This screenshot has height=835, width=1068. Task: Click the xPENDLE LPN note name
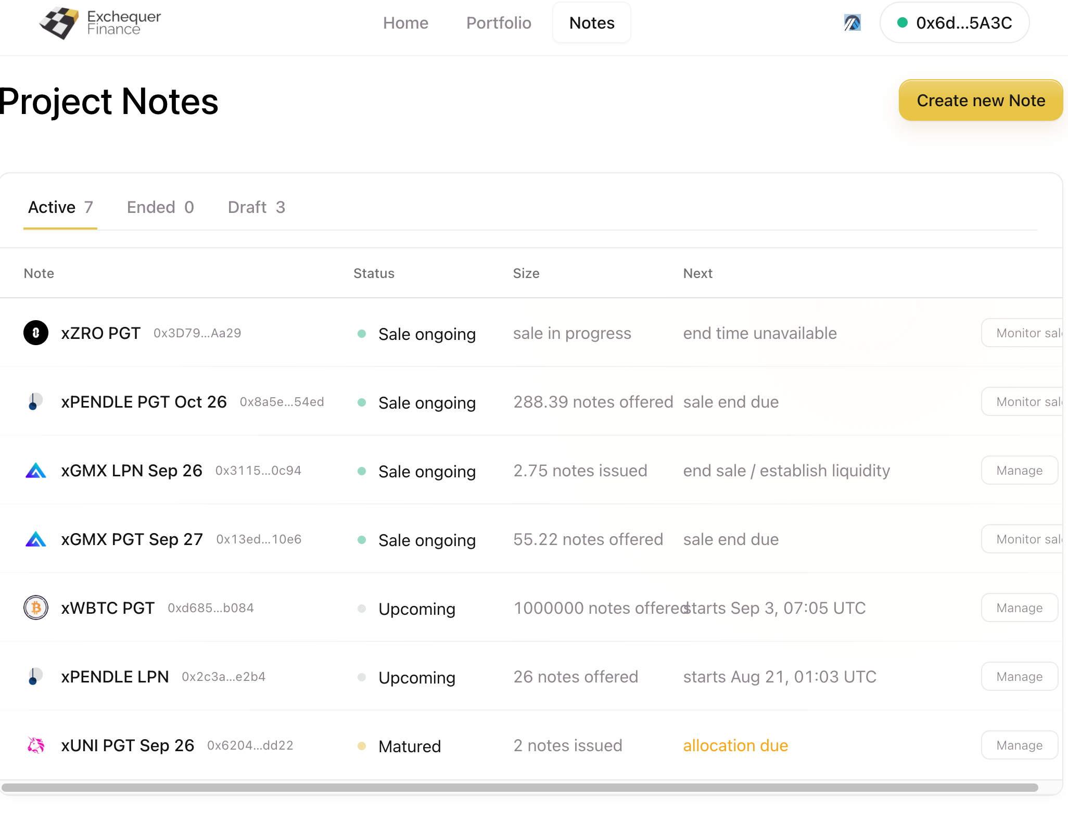pos(115,677)
